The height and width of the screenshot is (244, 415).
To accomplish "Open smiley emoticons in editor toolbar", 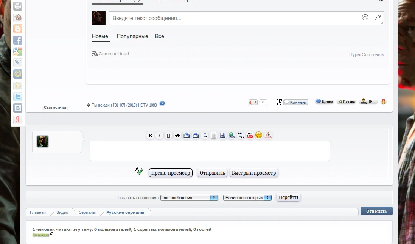I will coord(259,135).
